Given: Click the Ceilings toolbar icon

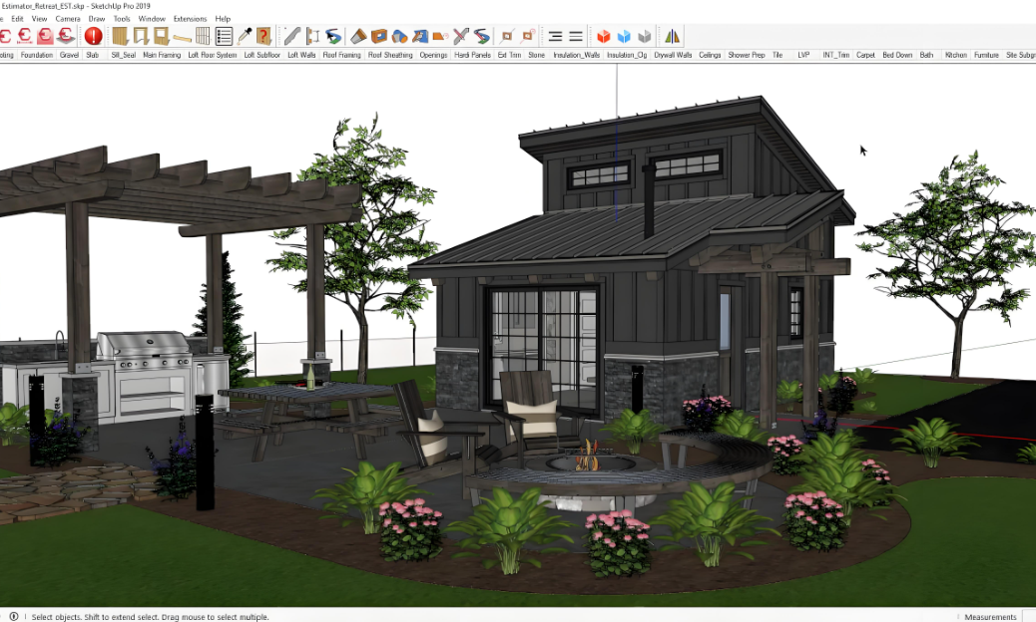Looking at the screenshot, I should (x=709, y=55).
